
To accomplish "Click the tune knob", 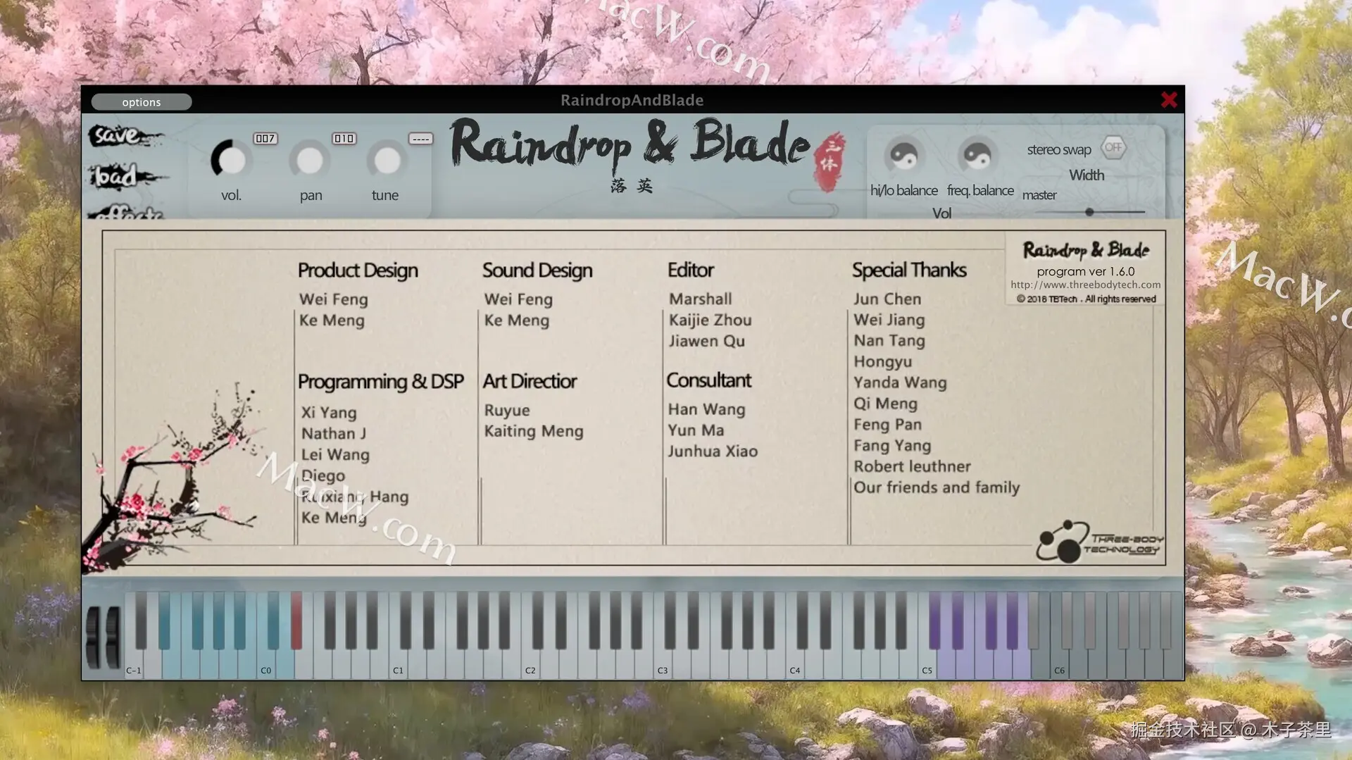I will pyautogui.click(x=387, y=160).
